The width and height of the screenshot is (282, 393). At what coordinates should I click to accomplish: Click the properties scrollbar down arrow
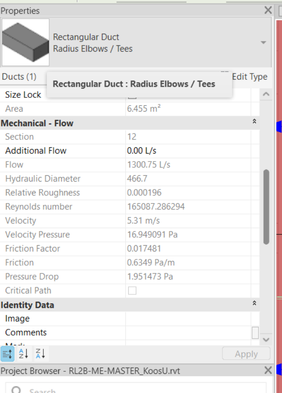pos(266,340)
